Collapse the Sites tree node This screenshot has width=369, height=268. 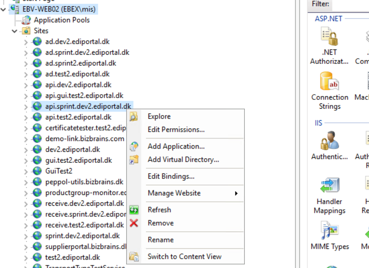click(15, 31)
